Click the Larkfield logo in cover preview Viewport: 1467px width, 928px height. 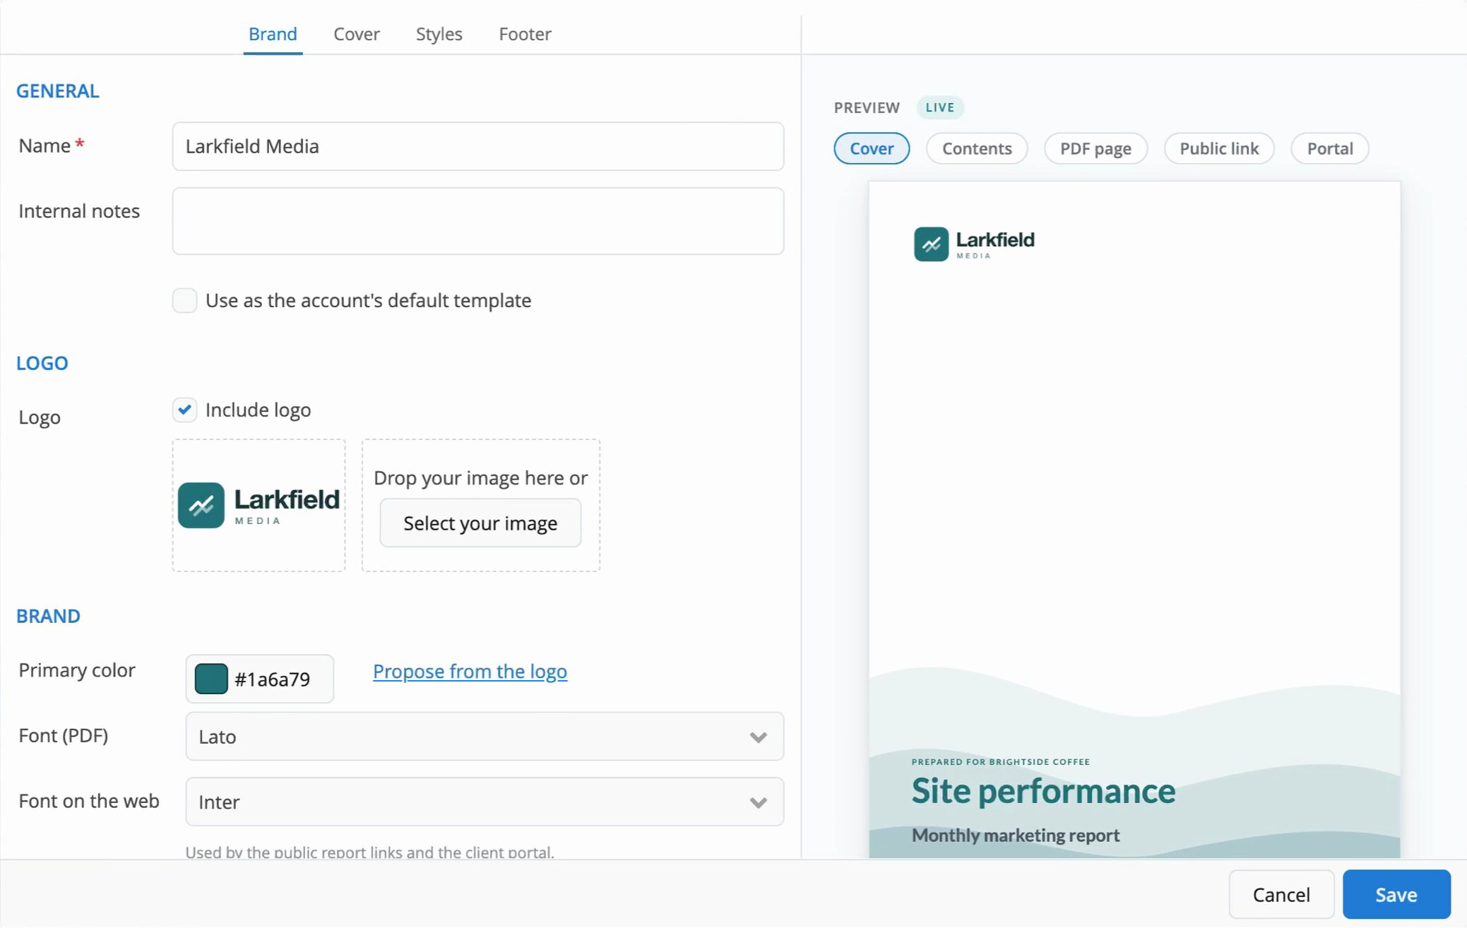pyautogui.click(x=974, y=244)
